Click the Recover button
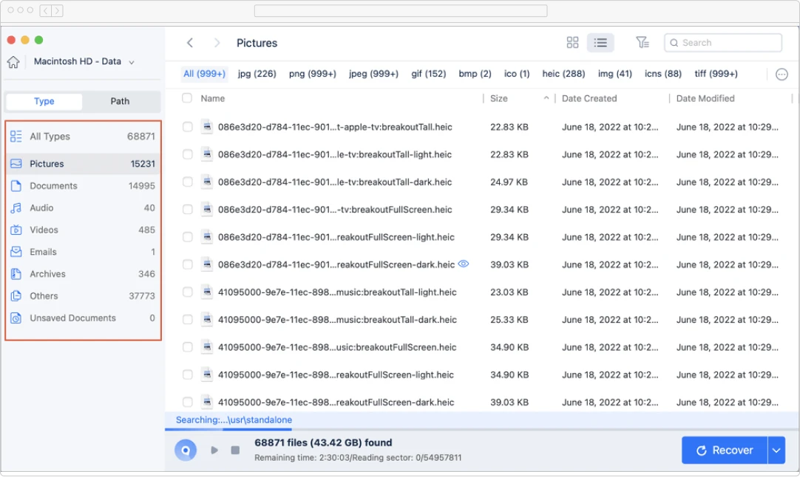800x477 pixels. (x=723, y=450)
